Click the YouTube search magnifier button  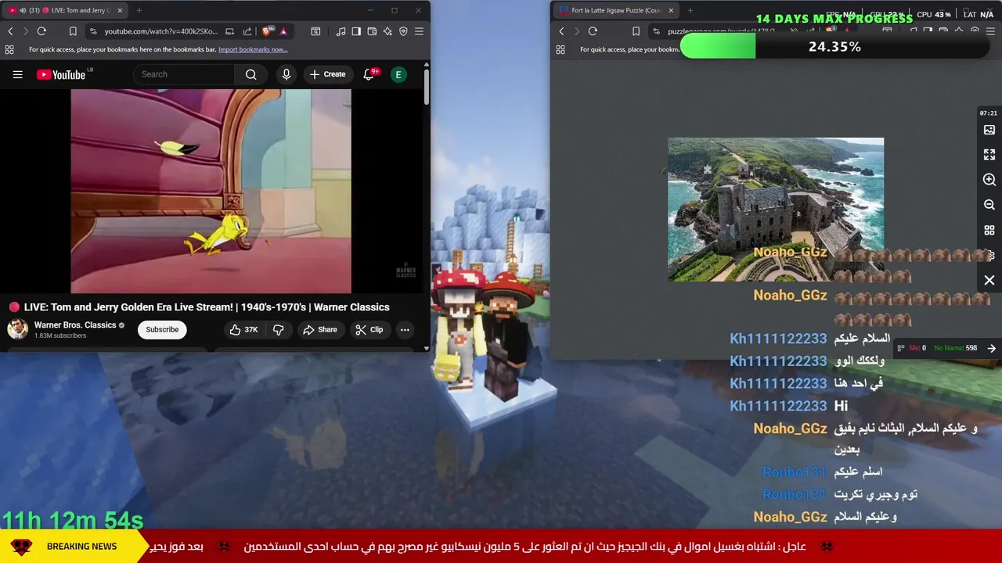click(250, 74)
